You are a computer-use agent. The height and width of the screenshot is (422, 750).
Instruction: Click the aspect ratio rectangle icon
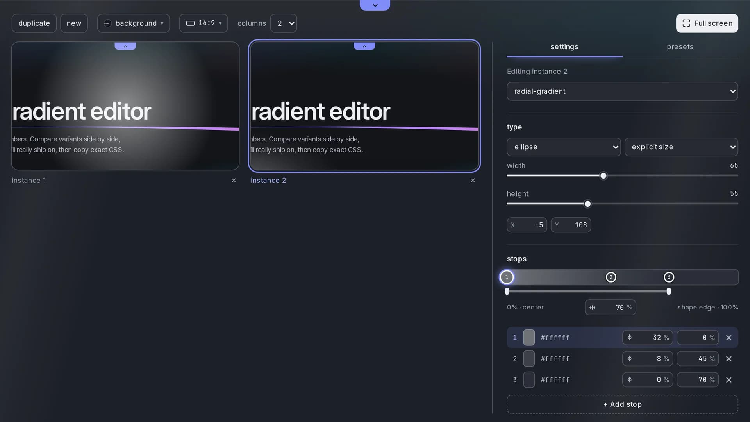click(190, 23)
